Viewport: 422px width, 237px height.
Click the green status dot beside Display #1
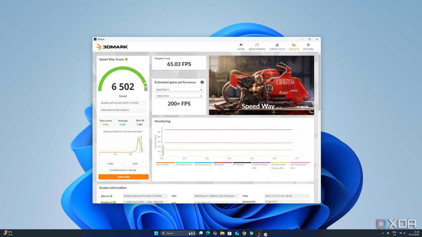click(x=115, y=202)
